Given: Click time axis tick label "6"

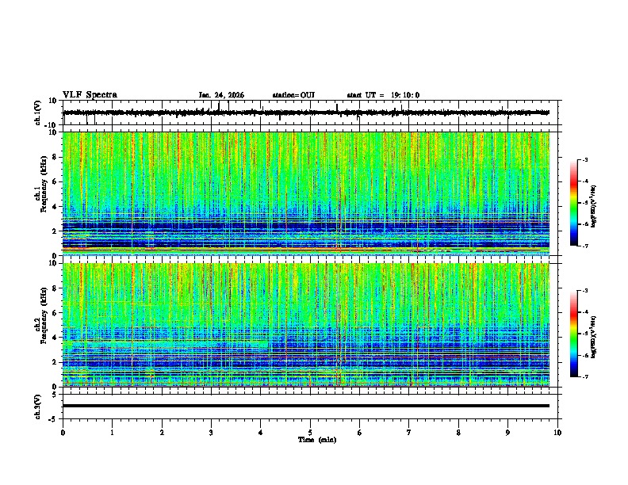Looking at the screenshot, I should [360, 433].
